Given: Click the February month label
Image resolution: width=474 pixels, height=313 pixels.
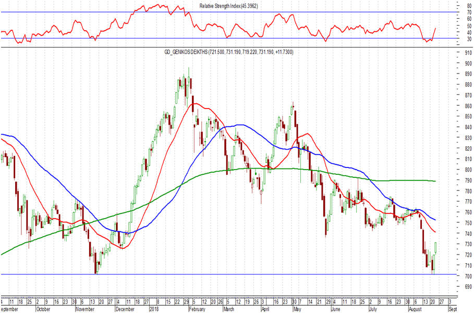Looking at the screenshot, I should click(x=197, y=309).
